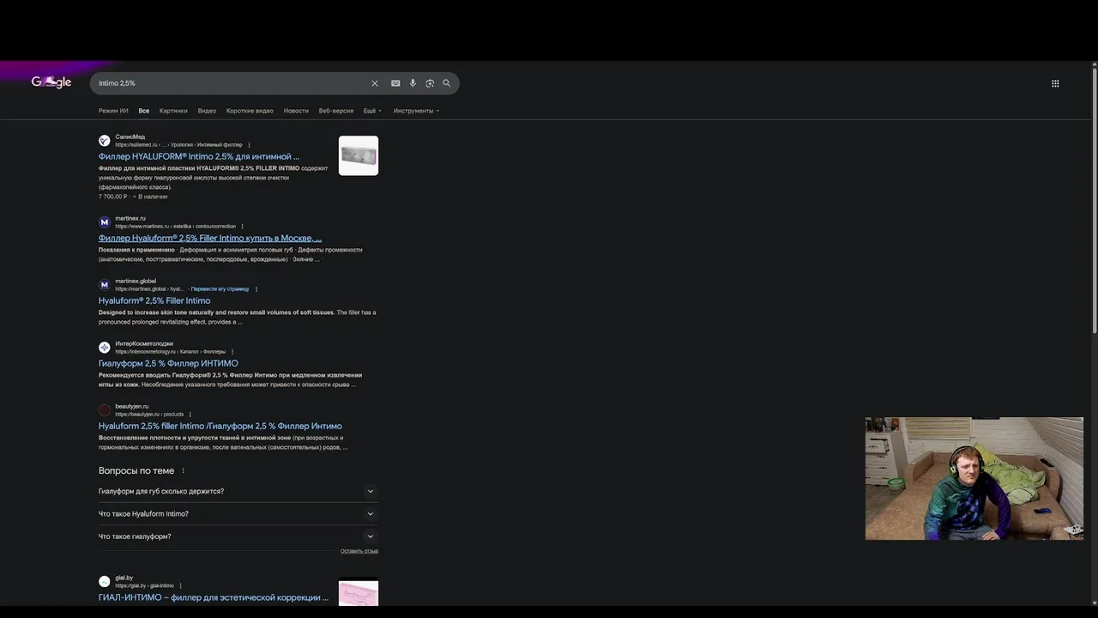Clear the search query with X icon

374,83
